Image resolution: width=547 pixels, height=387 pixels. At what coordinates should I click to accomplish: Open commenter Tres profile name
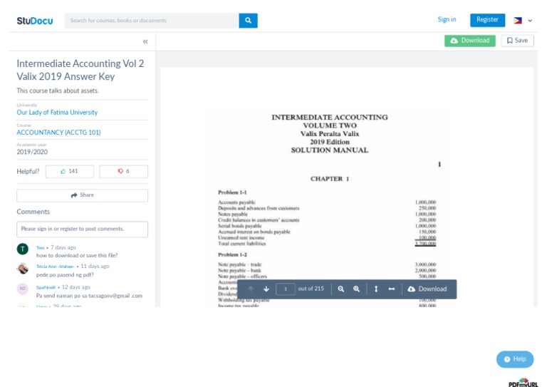tap(41, 248)
